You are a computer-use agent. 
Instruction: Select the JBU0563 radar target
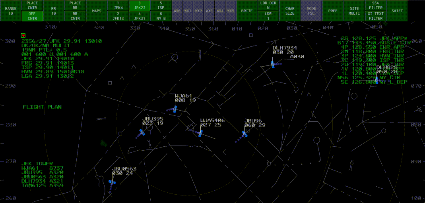(x=113, y=182)
